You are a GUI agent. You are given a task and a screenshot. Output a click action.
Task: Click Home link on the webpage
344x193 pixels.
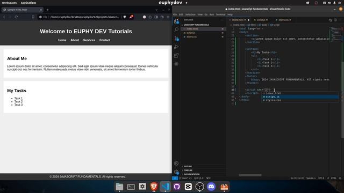(x=62, y=40)
